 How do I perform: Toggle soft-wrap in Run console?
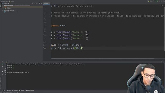coord(5,68)
